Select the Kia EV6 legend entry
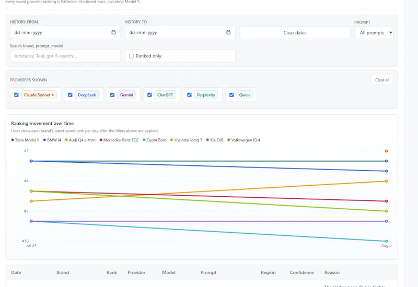This screenshot has width=418, height=287. [215, 140]
